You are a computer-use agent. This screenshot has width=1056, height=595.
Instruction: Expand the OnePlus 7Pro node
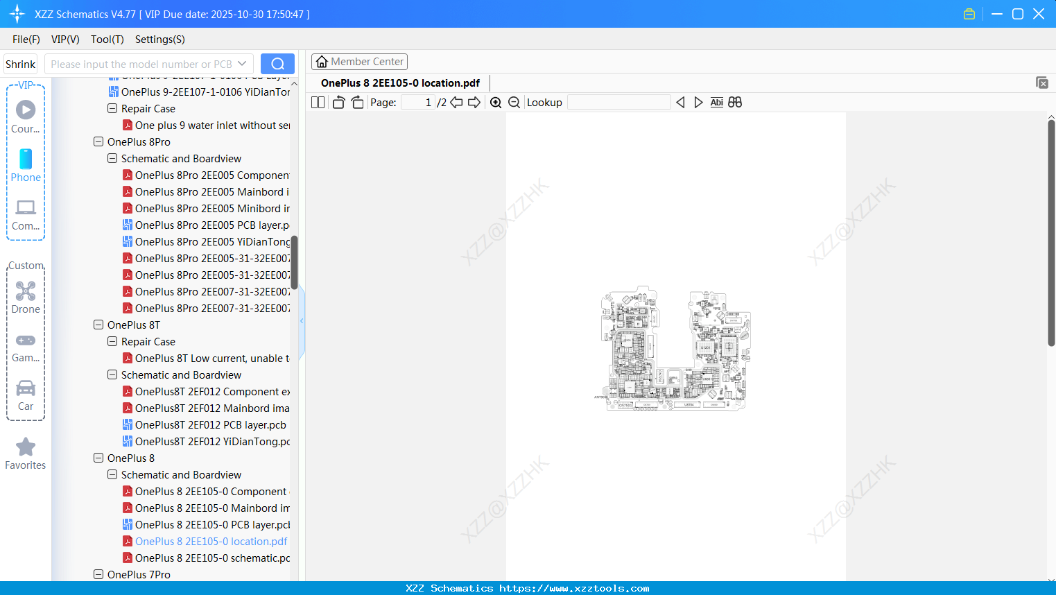click(98, 574)
